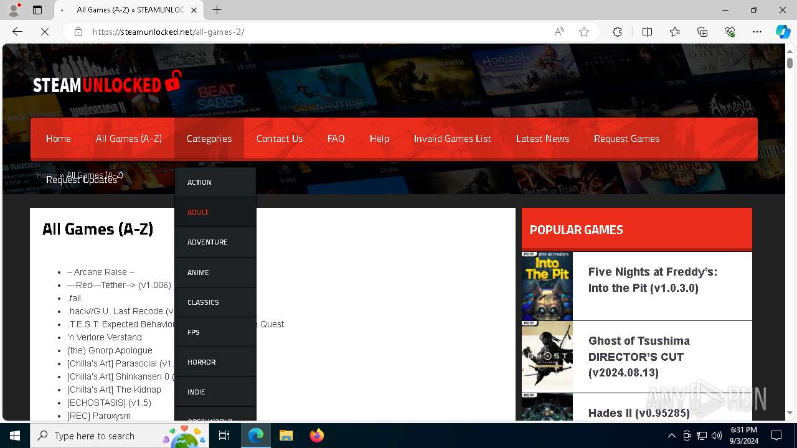Click the STEAMUNLOCKED logo
The width and height of the screenshot is (797, 448).
[x=107, y=83]
